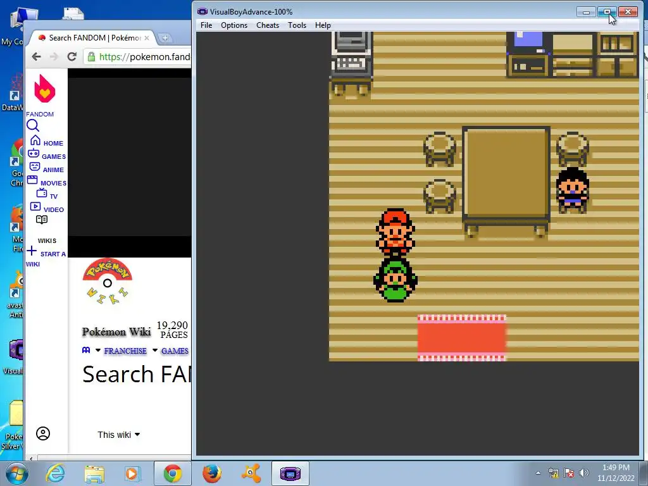Open VIDEO in FANDOM sidebar
The image size is (648, 486).
[47, 208]
